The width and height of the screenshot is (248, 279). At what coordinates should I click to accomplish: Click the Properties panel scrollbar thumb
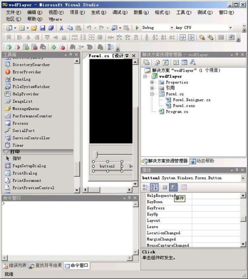tap(243, 219)
